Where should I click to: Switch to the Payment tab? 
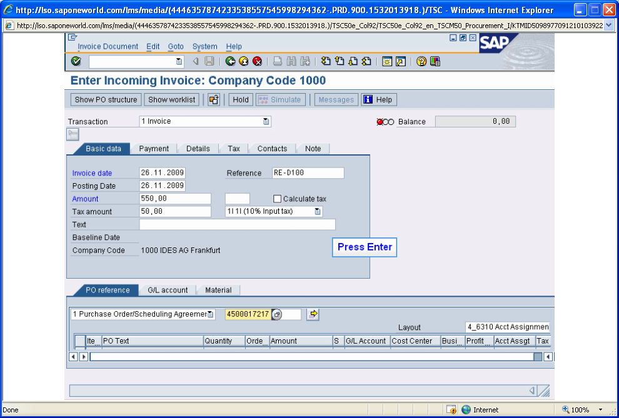click(154, 149)
